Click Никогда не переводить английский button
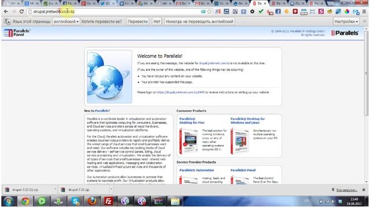The height and width of the screenshot is (208, 370). point(199,21)
